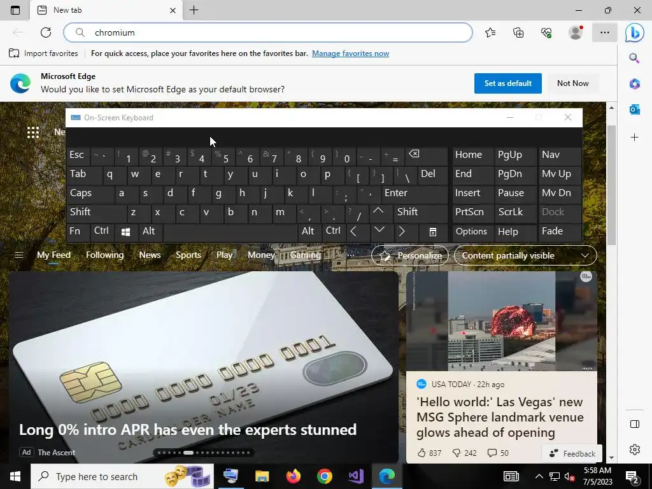Screen dimensions: 652x489
Task: Click the address bar containing chromium
Action: [268, 32]
